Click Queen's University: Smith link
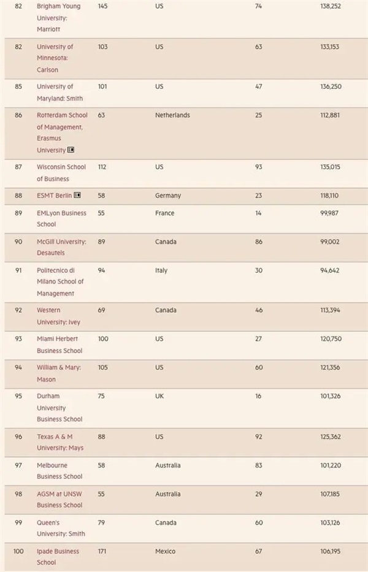The height and width of the screenshot is (572, 368). point(60,528)
